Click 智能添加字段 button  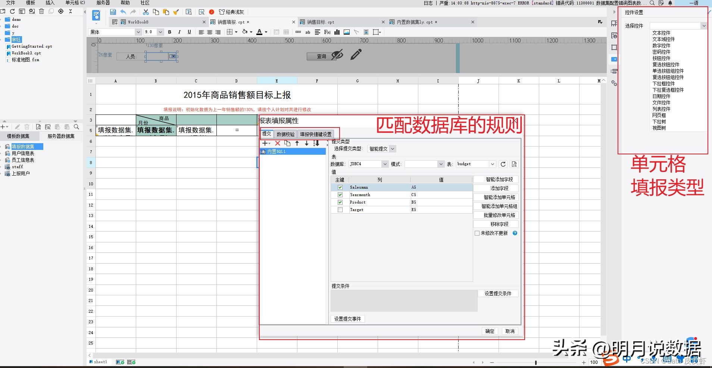(x=496, y=179)
